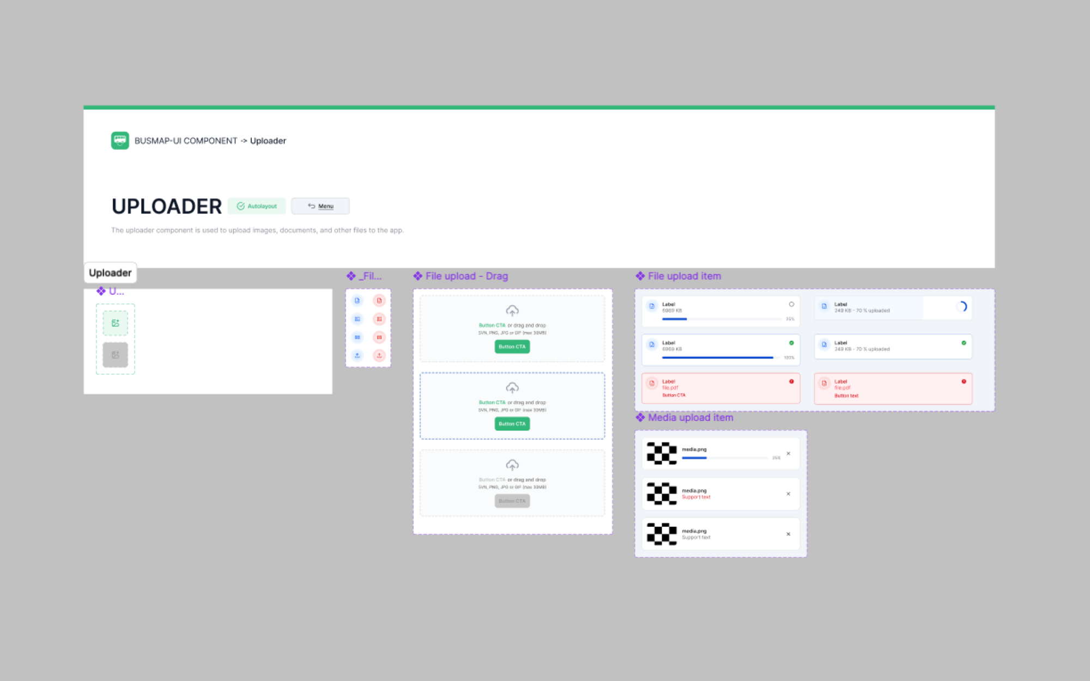Viewport: 1090px width, 681px height.
Task: Click cloud upload icon in first drag area
Action: (512, 311)
